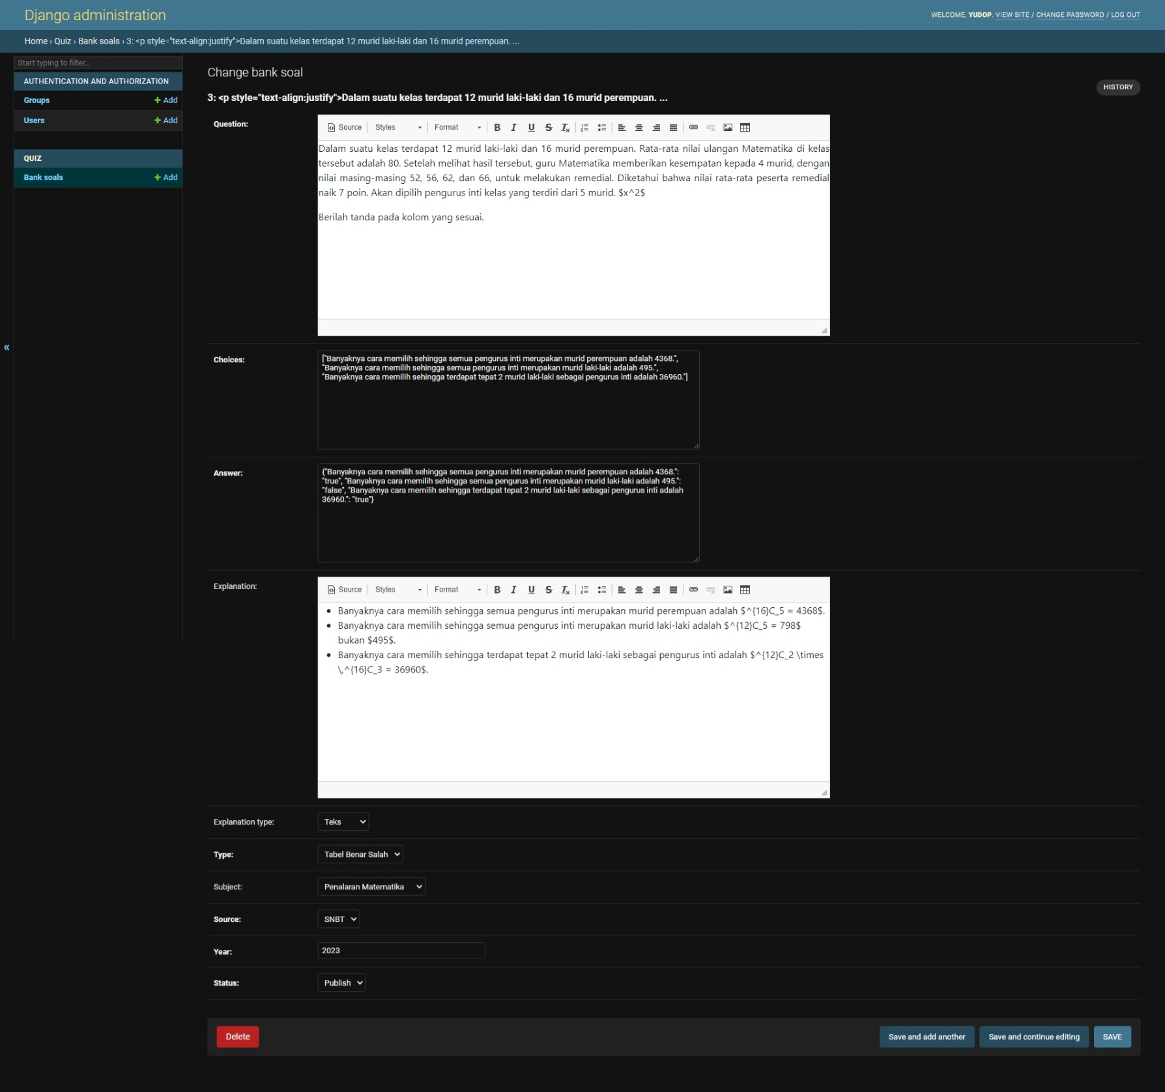
Task: Apply italic in the Explanation editor
Action: [x=514, y=590]
